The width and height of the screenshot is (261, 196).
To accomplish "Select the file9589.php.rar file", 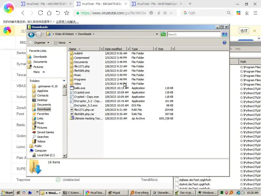I will point(84,114).
